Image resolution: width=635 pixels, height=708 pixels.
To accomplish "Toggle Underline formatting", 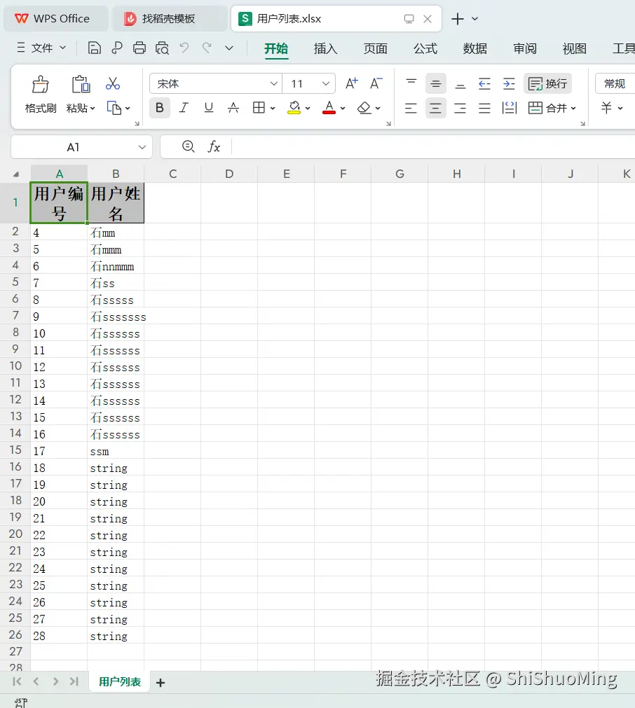I will click(208, 108).
